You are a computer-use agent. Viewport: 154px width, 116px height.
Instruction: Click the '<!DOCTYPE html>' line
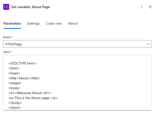click(x=22, y=63)
